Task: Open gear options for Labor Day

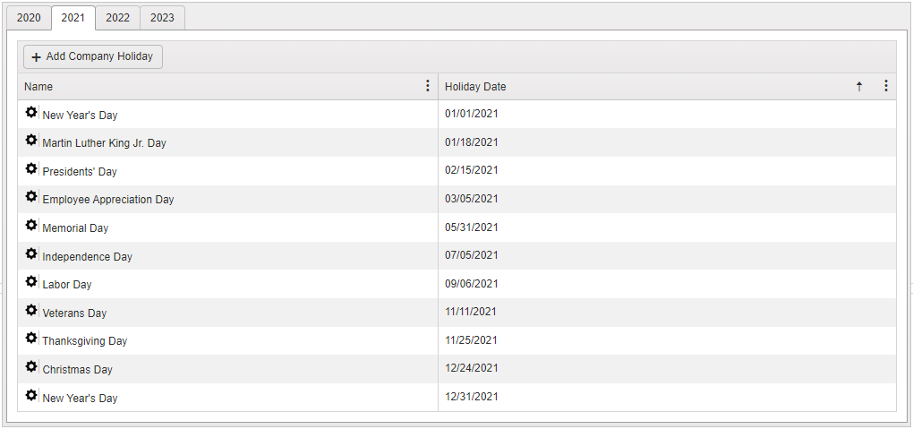Action: point(30,281)
